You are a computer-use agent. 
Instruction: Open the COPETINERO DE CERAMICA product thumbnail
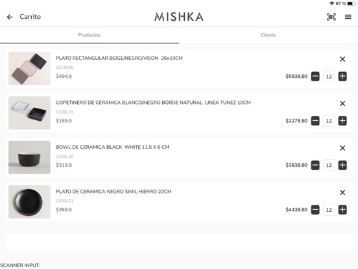pos(29,113)
